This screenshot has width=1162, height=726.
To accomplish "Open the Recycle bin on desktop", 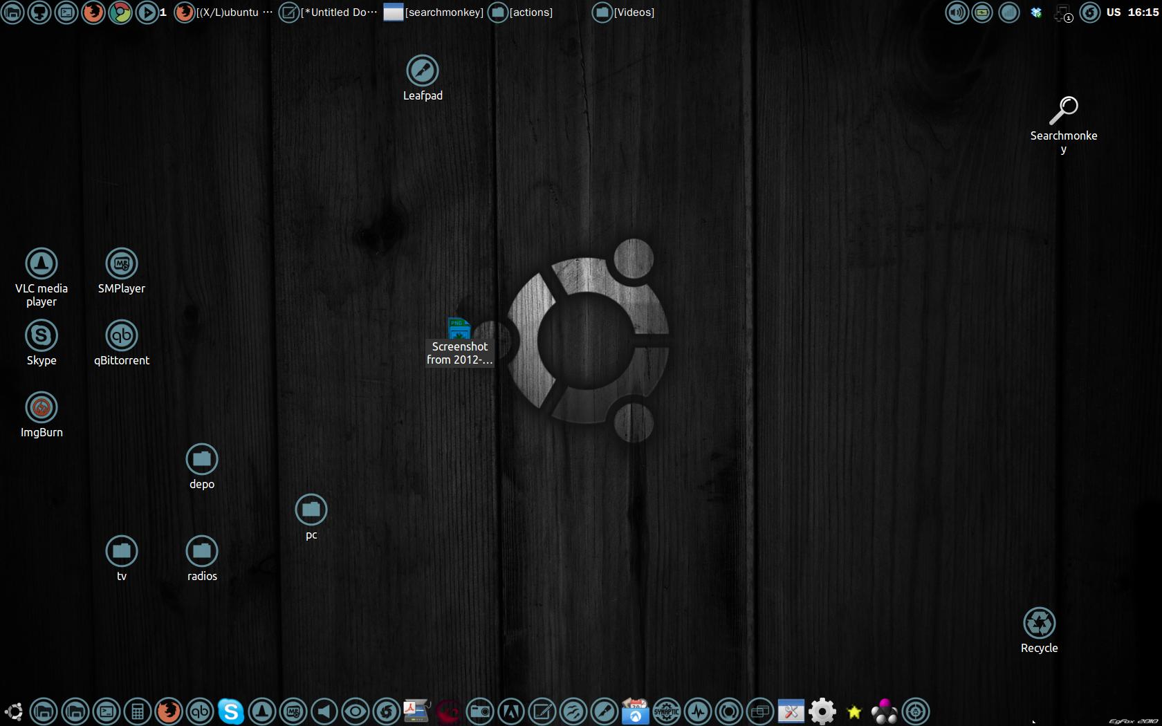I will 1040,623.
